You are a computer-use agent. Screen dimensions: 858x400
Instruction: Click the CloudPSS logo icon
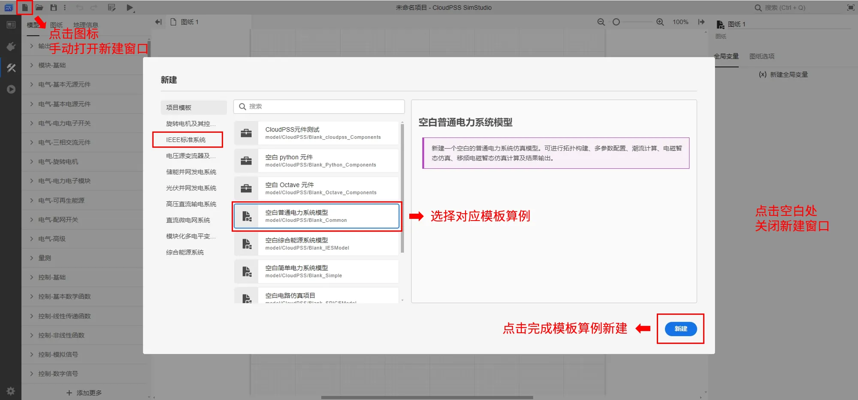pos(9,7)
